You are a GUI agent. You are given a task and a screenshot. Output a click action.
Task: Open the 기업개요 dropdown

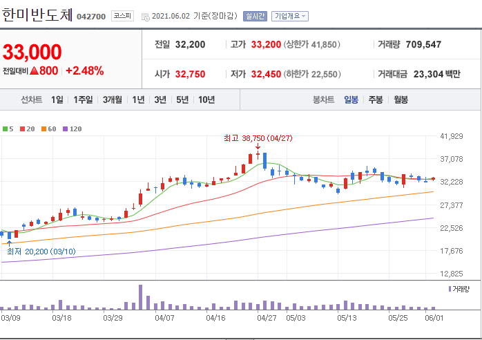point(290,17)
